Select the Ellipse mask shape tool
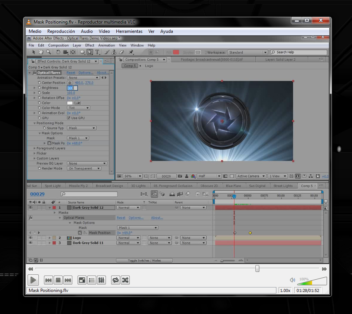 pyautogui.click(x=82, y=52)
